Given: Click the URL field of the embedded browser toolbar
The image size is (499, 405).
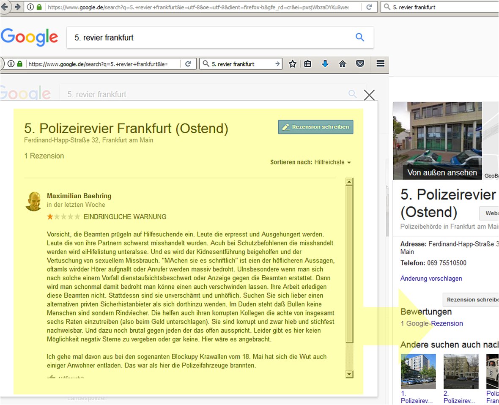Looking at the screenshot, I should click(99, 64).
